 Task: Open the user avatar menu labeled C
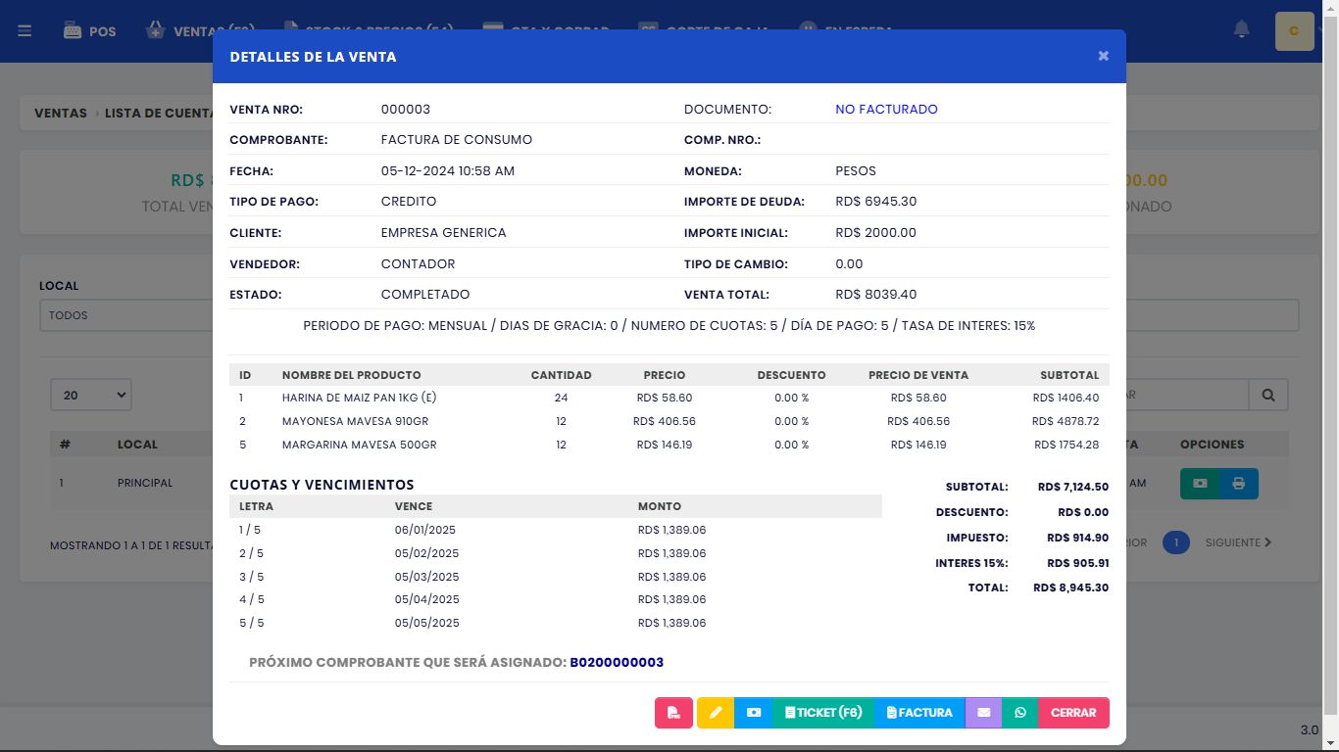coord(1294,31)
